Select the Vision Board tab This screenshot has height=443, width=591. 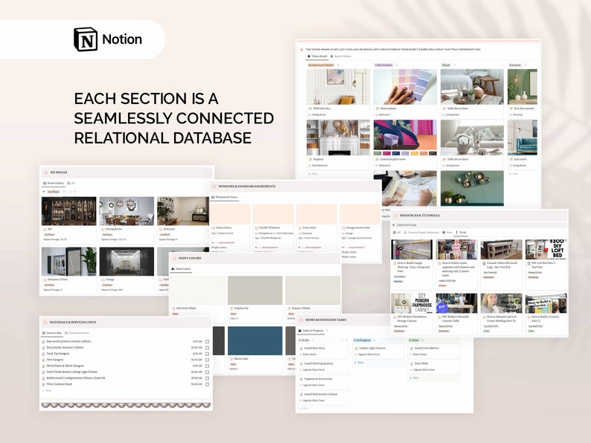pyautogui.click(x=317, y=56)
